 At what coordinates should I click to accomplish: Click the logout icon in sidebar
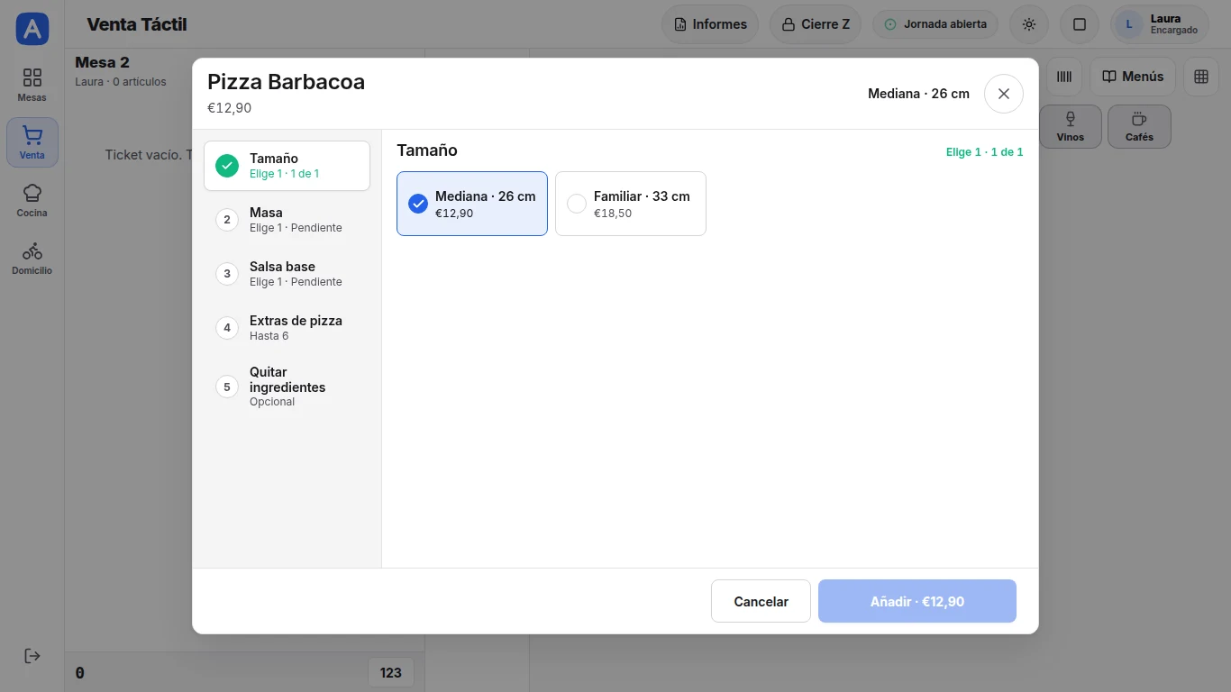click(x=32, y=656)
